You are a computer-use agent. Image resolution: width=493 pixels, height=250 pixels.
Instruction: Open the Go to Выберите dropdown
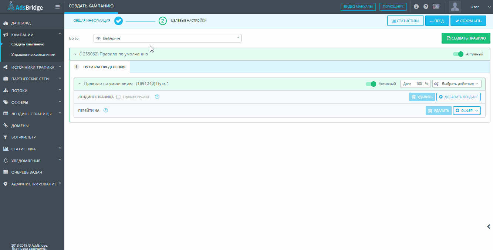(x=168, y=38)
